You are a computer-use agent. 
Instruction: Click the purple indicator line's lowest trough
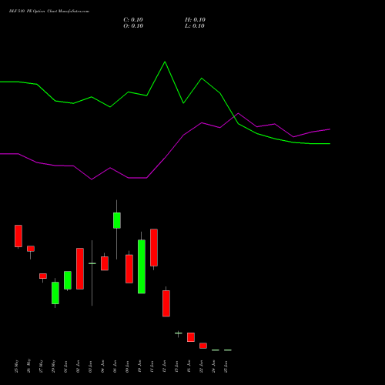coord(92,179)
